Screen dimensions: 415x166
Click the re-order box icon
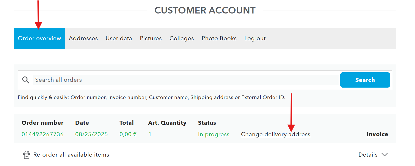(x=26, y=155)
